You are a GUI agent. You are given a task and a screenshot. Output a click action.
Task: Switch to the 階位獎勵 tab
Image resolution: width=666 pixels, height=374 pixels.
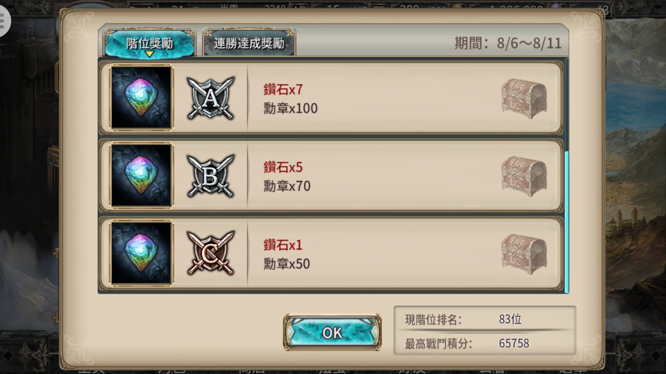(149, 43)
